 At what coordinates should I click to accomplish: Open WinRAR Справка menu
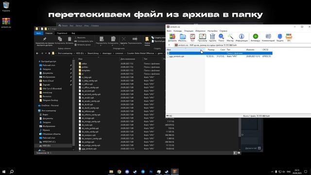224,31
